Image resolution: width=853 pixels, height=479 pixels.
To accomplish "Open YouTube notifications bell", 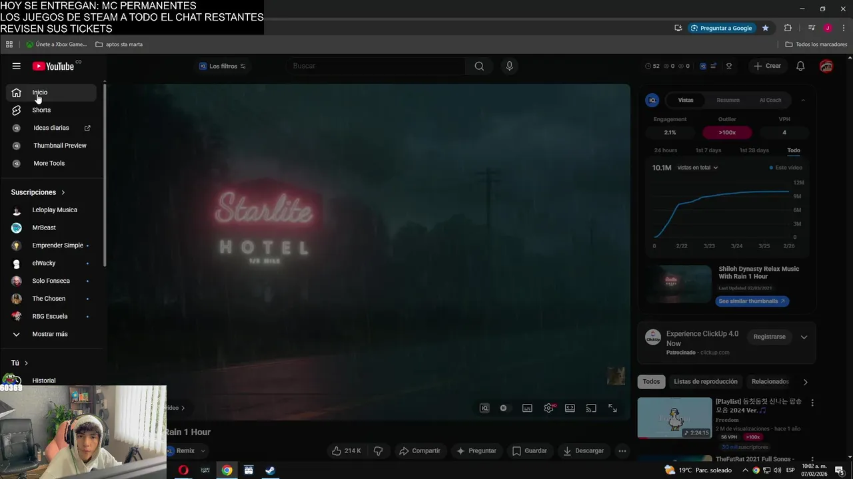I will tap(800, 66).
